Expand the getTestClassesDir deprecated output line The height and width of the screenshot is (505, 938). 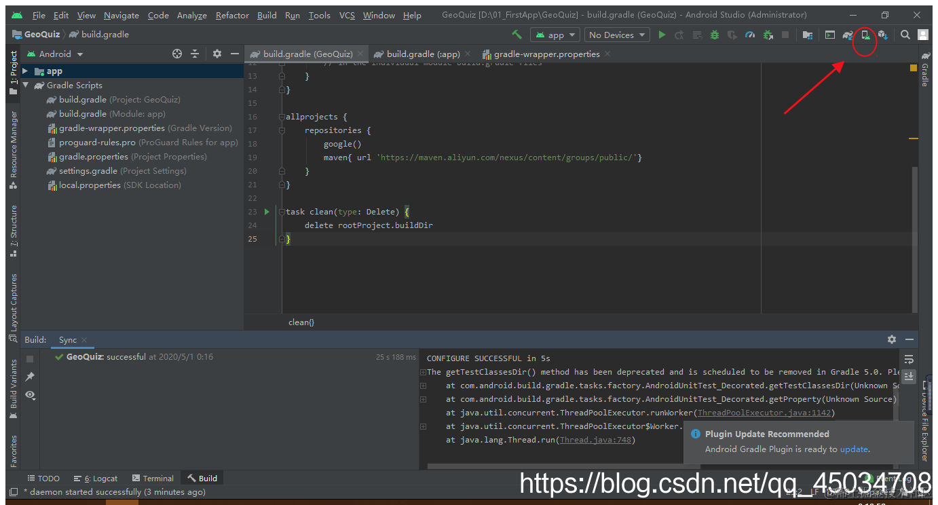pyautogui.click(x=423, y=372)
